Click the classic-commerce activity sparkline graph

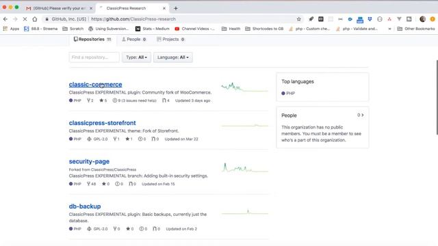click(245, 87)
